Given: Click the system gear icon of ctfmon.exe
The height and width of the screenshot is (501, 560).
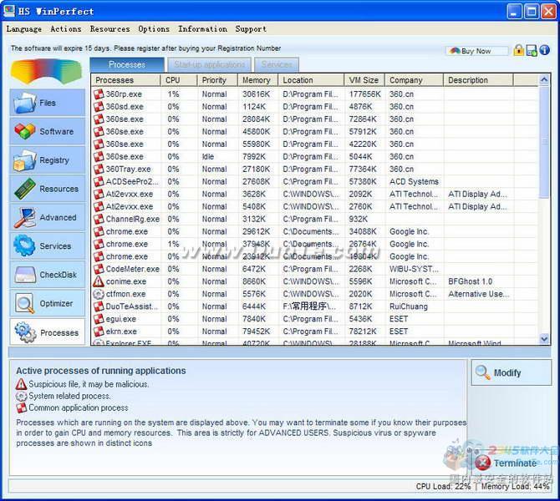Looking at the screenshot, I should point(99,294).
